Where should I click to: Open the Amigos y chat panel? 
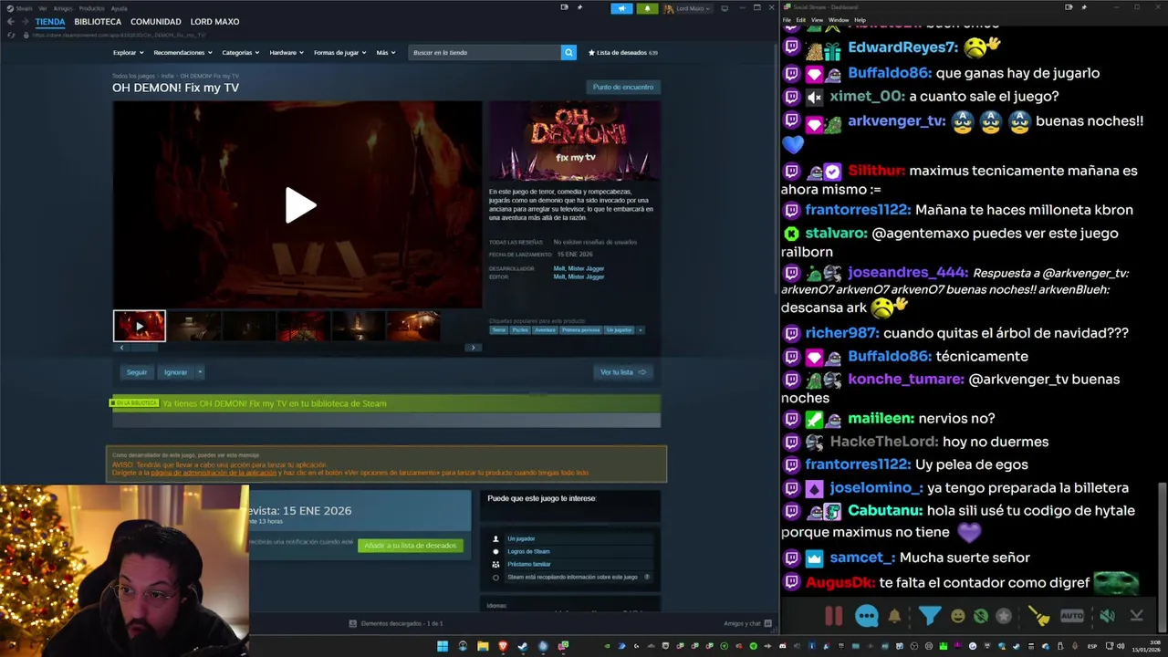click(x=746, y=623)
